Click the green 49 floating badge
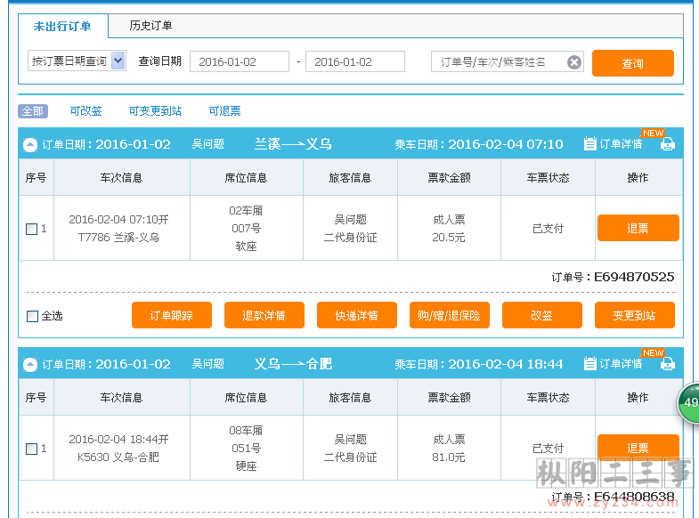Viewport: 699px width, 518px height. pyautogui.click(x=688, y=402)
